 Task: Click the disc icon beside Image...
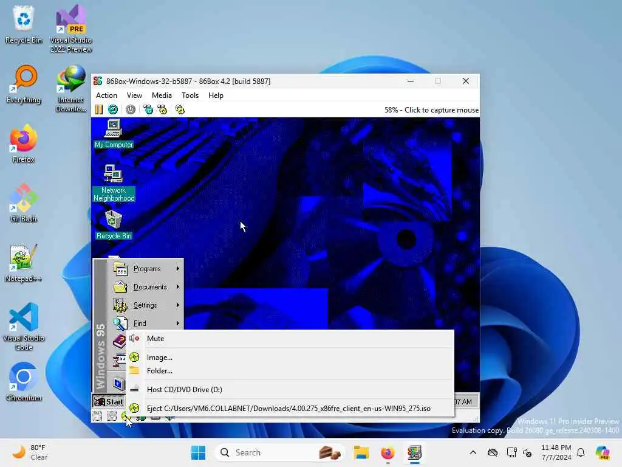click(134, 357)
